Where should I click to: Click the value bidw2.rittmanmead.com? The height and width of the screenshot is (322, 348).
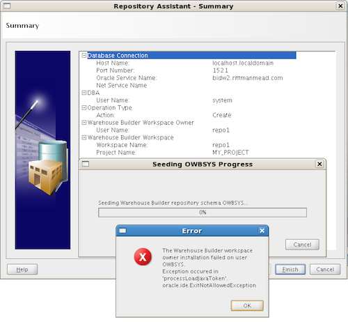248,78
